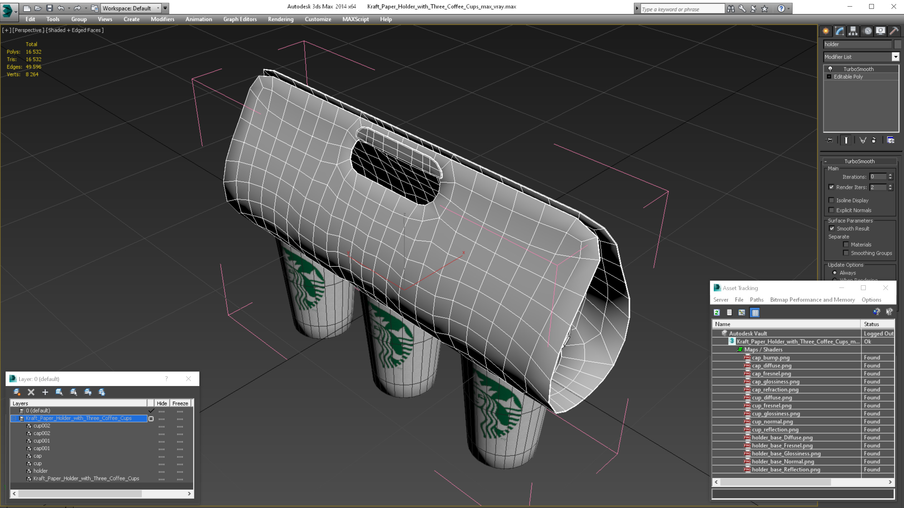Viewport: 904px width, 508px height.
Task: Enable Separate by Smoothing Groups checkbox
Action: tap(846, 253)
